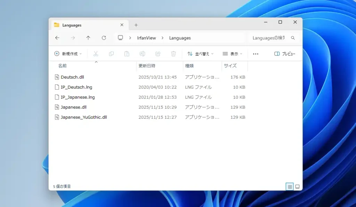This screenshot has width=356, height=207.
Task: Click the Back arrow navigation button
Action: (x=57, y=38)
